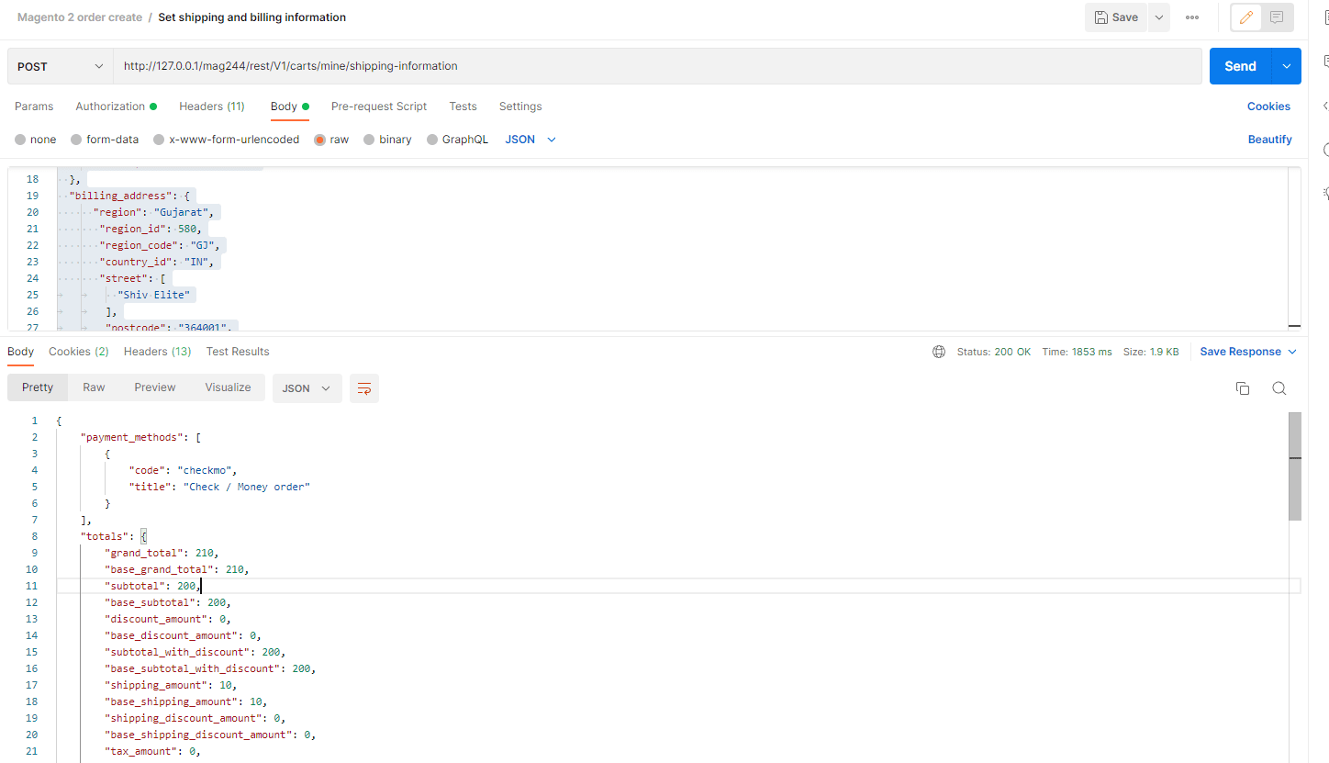Open Magento 2 order create breadcrumb
Viewport: 1329px width, 763px height.
pyautogui.click(x=80, y=17)
